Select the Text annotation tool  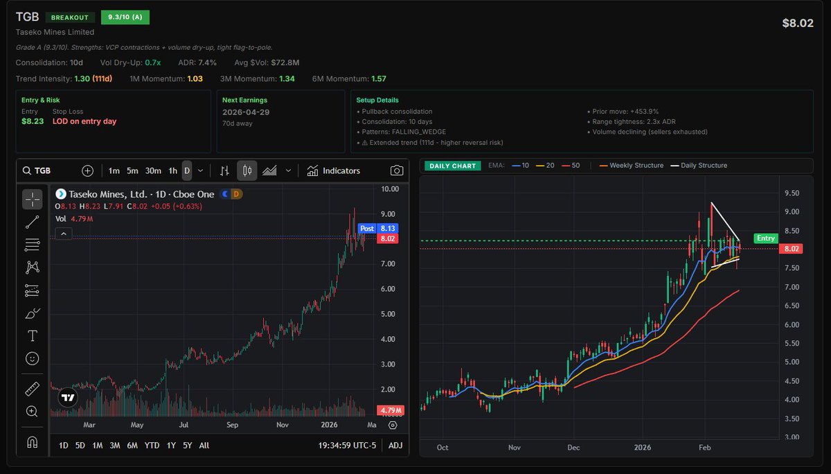click(x=32, y=336)
